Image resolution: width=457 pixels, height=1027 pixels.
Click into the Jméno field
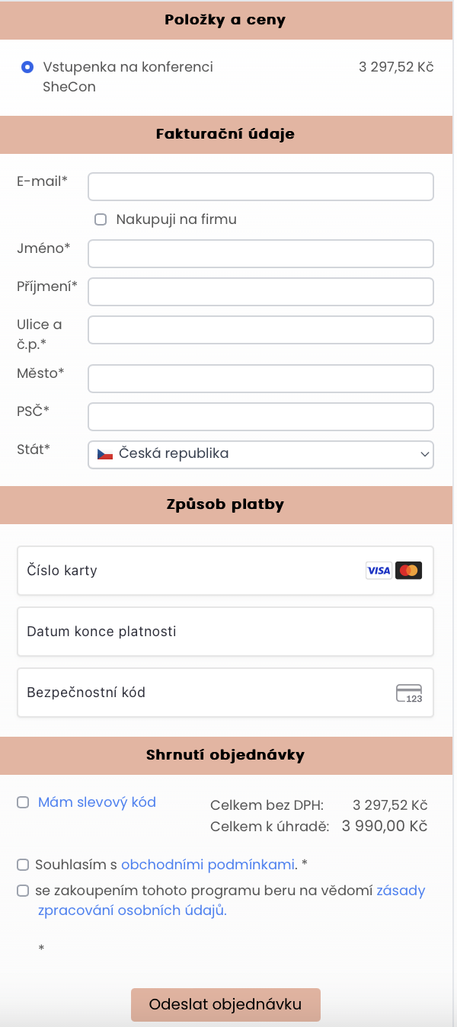[260, 254]
